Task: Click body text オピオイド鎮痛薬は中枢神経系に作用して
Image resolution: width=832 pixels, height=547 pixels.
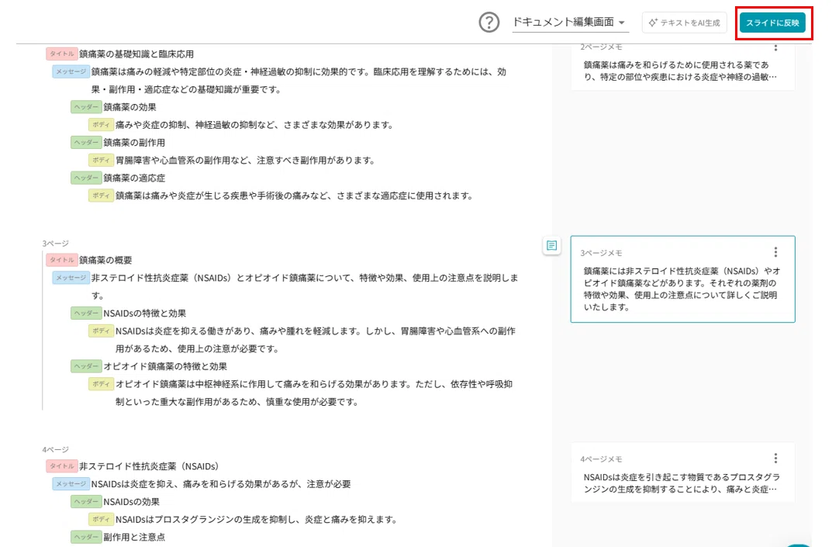Action: (x=314, y=393)
